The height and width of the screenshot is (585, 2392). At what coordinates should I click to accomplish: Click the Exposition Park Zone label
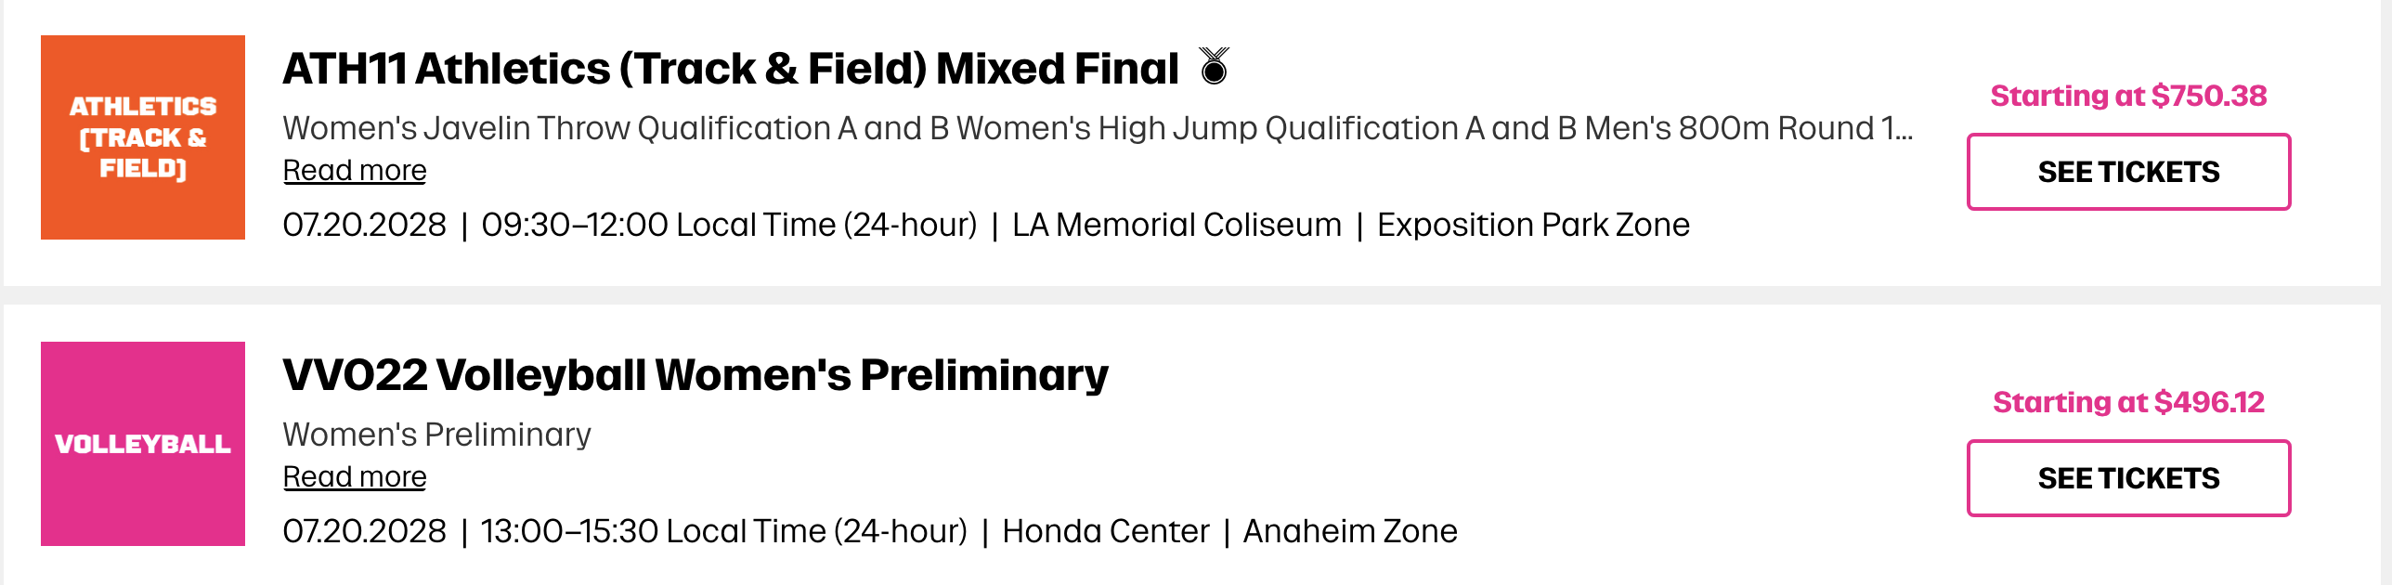1533,225
